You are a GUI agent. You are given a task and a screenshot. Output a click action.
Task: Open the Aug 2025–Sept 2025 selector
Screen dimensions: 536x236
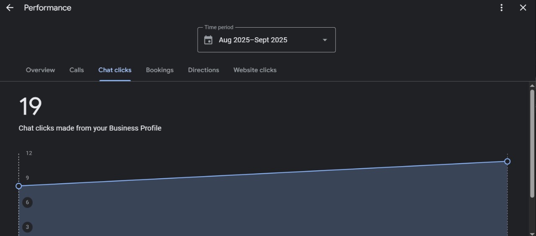pyautogui.click(x=253, y=40)
